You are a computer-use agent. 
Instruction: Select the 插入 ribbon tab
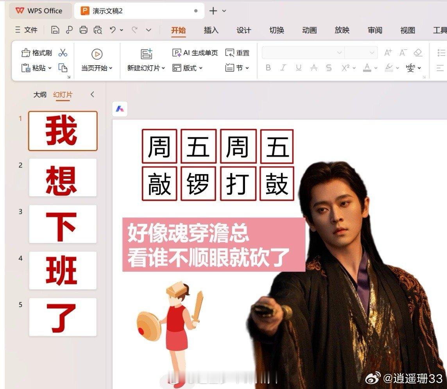pyautogui.click(x=211, y=30)
